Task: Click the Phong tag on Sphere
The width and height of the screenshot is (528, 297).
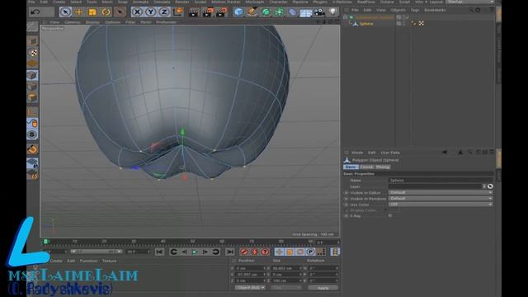Action: pyautogui.click(x=414, y=23)
